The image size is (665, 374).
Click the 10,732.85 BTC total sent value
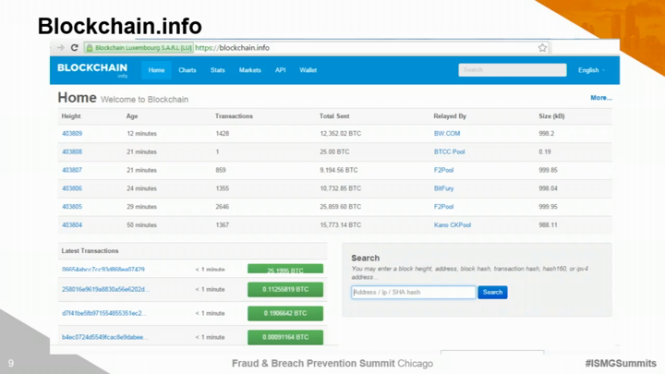click(x=341, y=188)
